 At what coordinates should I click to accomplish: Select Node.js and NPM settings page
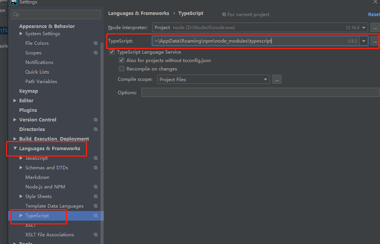pos(45,187)
